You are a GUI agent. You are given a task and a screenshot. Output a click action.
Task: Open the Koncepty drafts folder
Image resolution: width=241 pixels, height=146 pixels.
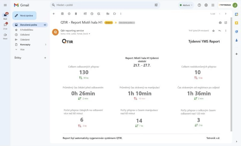tap(30, 45)
